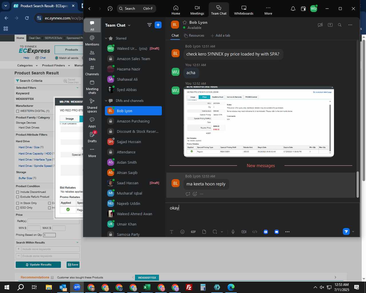Screen dimensions: 366x293
Task: Insert code snippet in message
Action: (x=255, y=232)
